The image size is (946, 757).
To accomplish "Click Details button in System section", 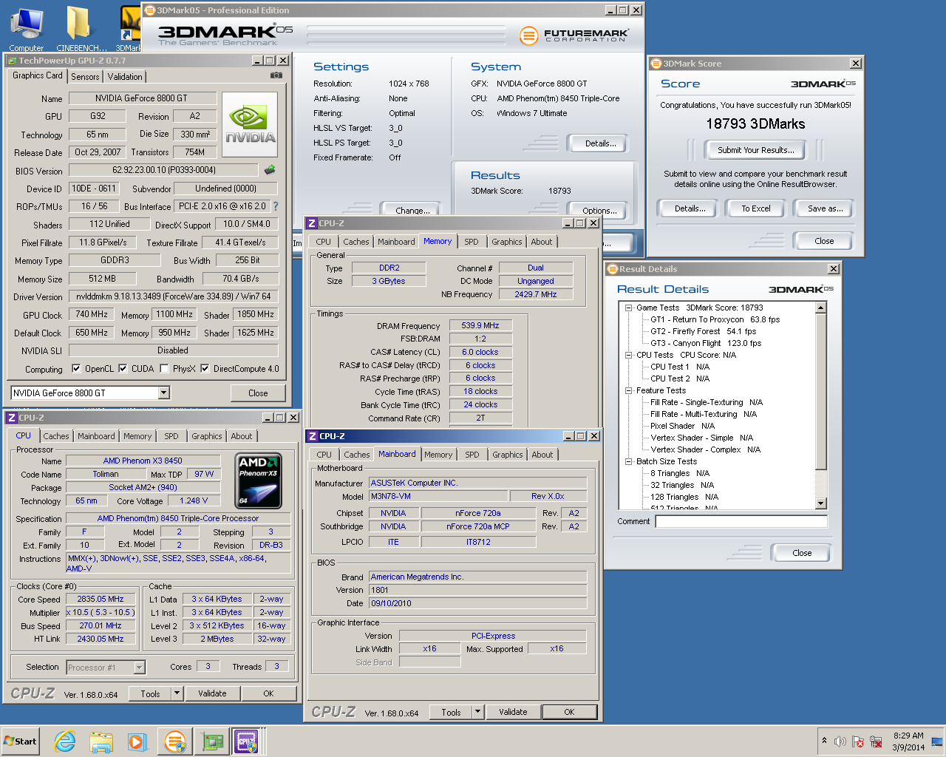I will point(600,143).
